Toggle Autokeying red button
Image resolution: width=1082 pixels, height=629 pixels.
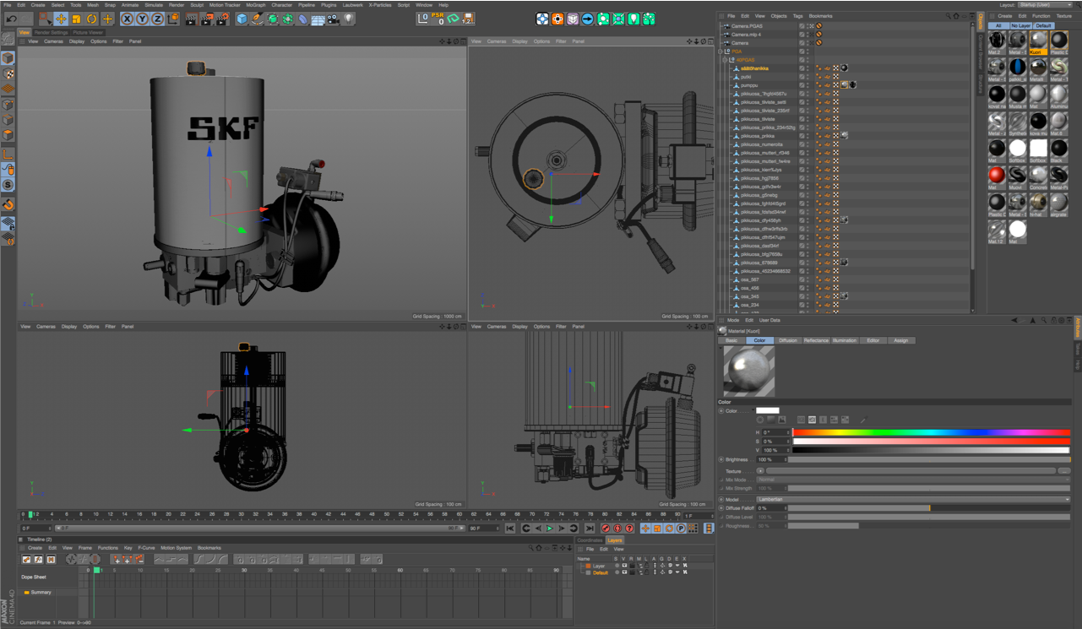click(617, 529)
